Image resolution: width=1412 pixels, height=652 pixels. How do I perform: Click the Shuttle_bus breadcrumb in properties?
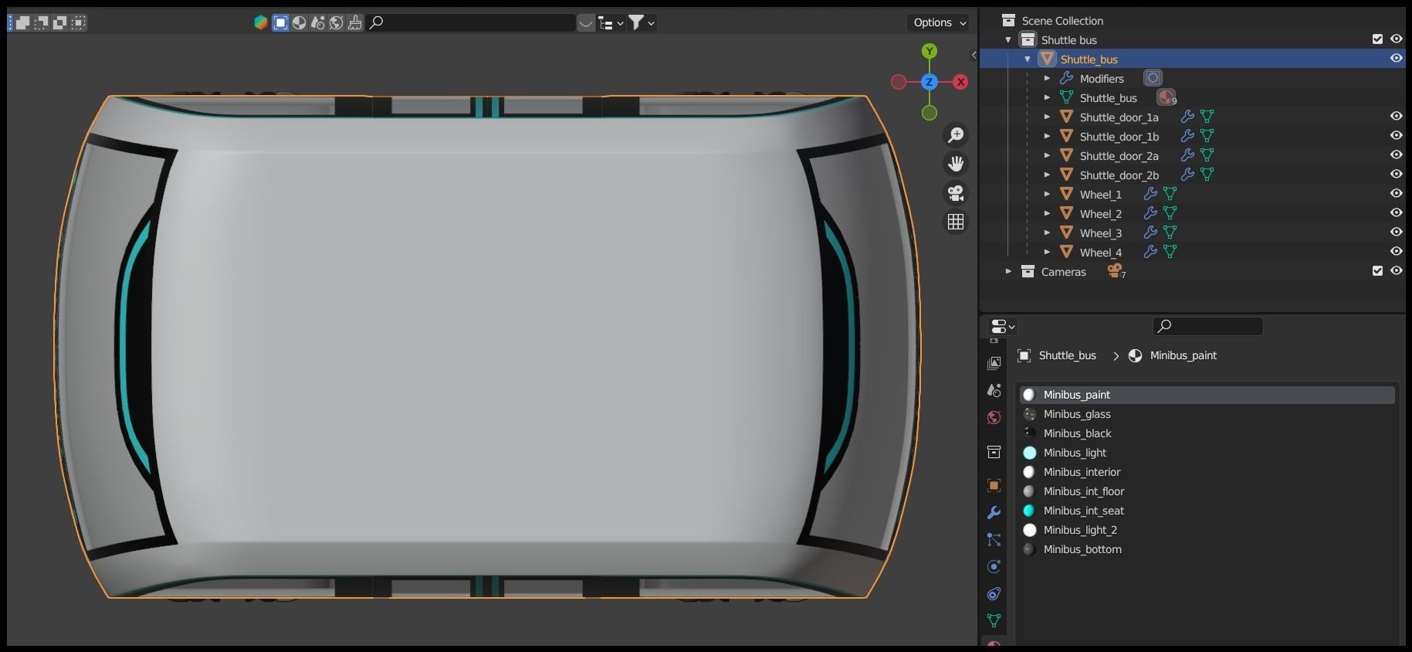click(1067, 355)
